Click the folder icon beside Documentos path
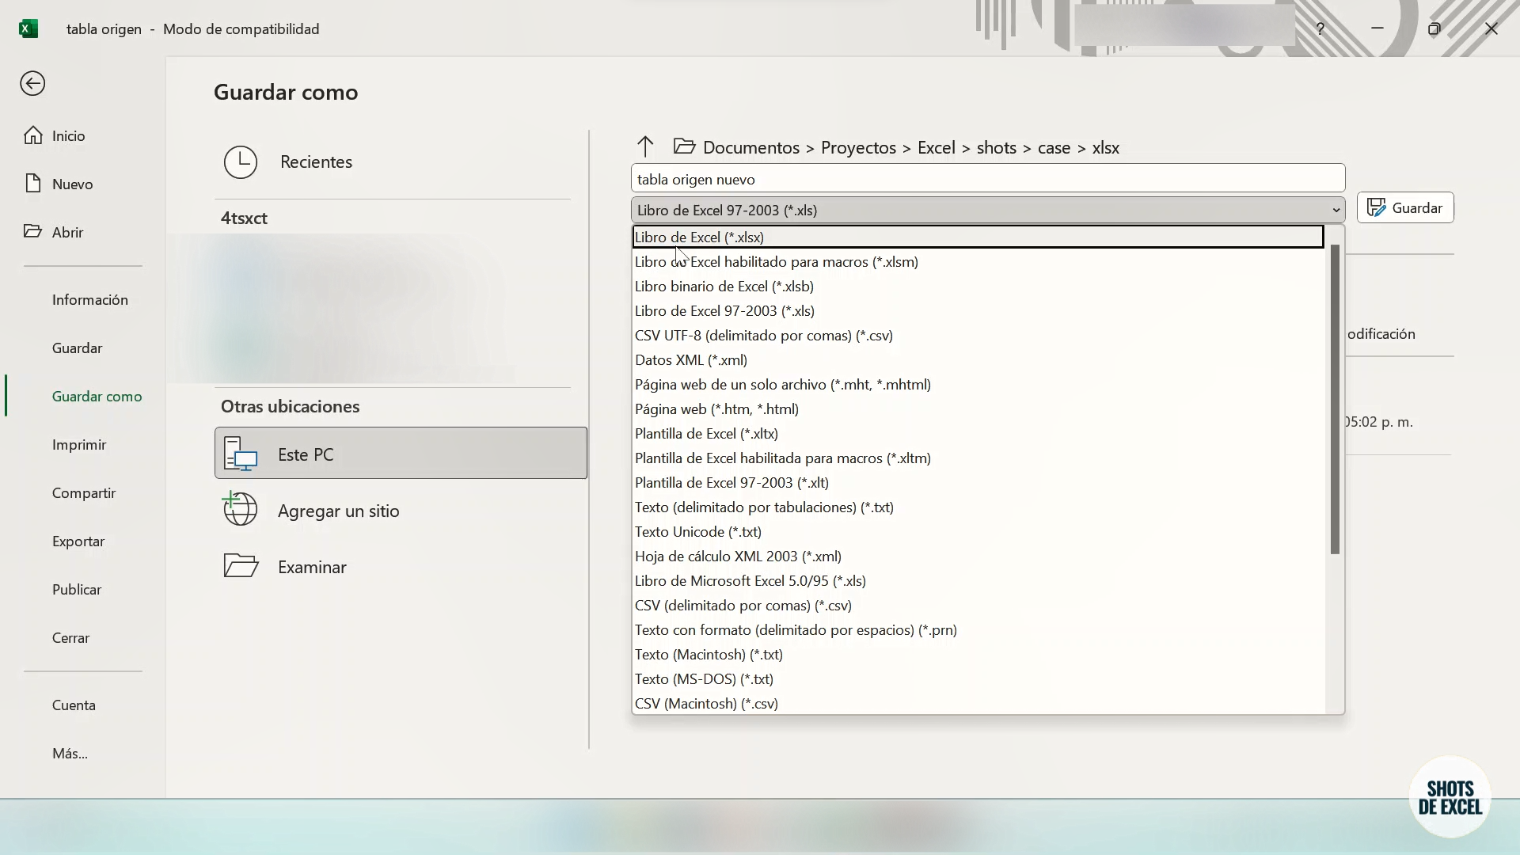 (x=684, y=146)
